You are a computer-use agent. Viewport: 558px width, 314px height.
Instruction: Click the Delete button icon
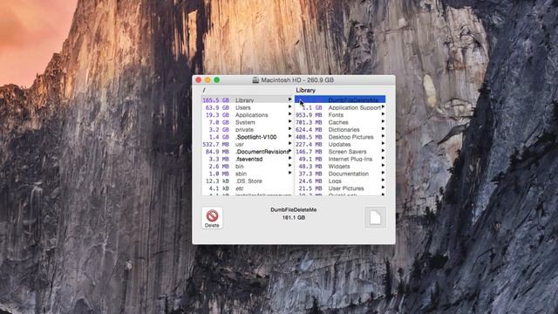click(x=212, y=218)
